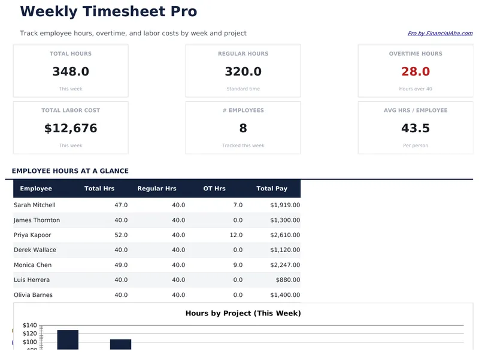Open the Pro by FinancialAha.com link

(440, 33)
